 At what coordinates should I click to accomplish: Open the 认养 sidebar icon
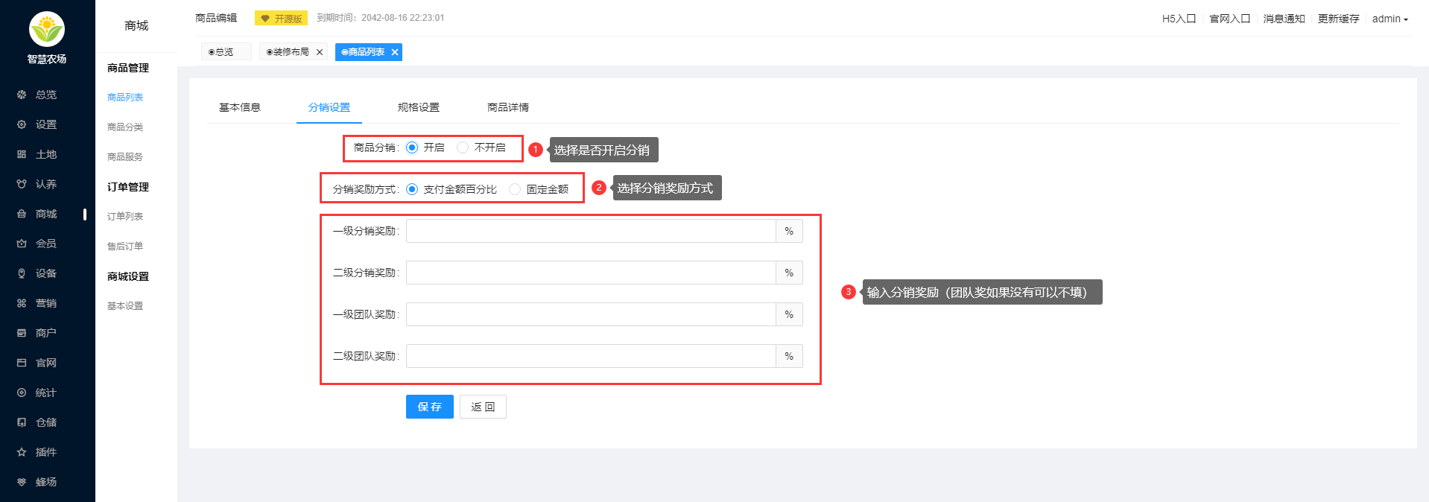pyautogui.click(x=22, y=184)
